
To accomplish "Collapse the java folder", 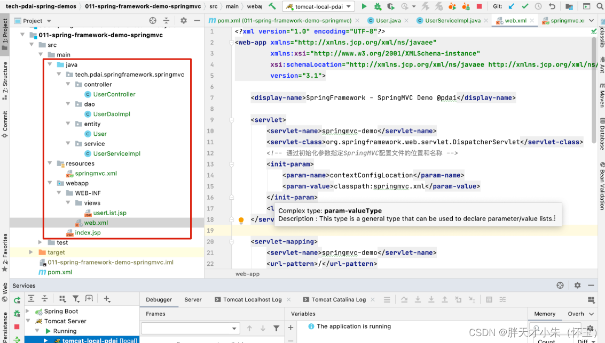I will pos(50,64).
